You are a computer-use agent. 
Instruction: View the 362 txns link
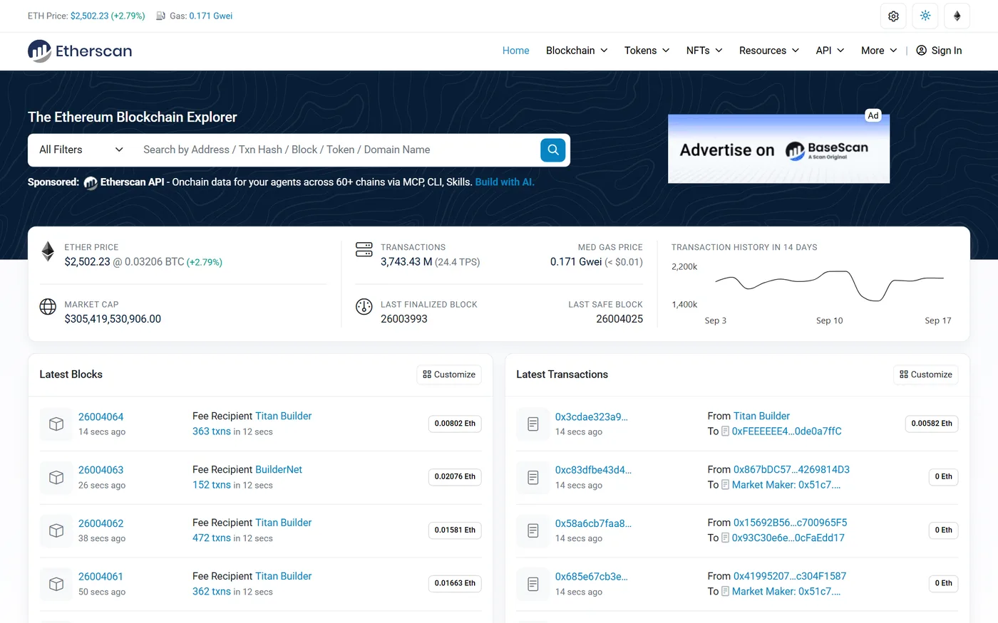point(212,592)
